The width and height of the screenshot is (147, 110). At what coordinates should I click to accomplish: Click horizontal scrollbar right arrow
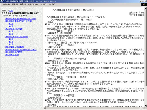pos(143,108)
